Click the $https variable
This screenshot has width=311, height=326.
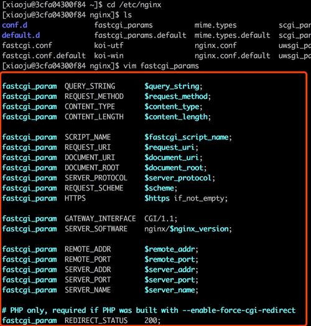(x=157, y=198)
